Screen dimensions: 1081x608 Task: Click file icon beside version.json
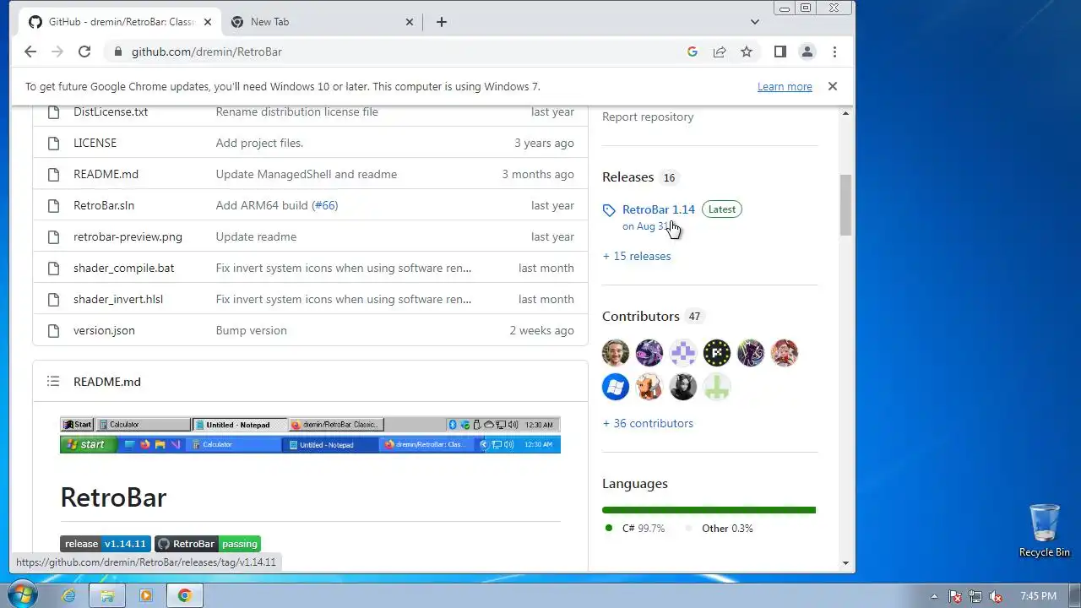[54, 330]
